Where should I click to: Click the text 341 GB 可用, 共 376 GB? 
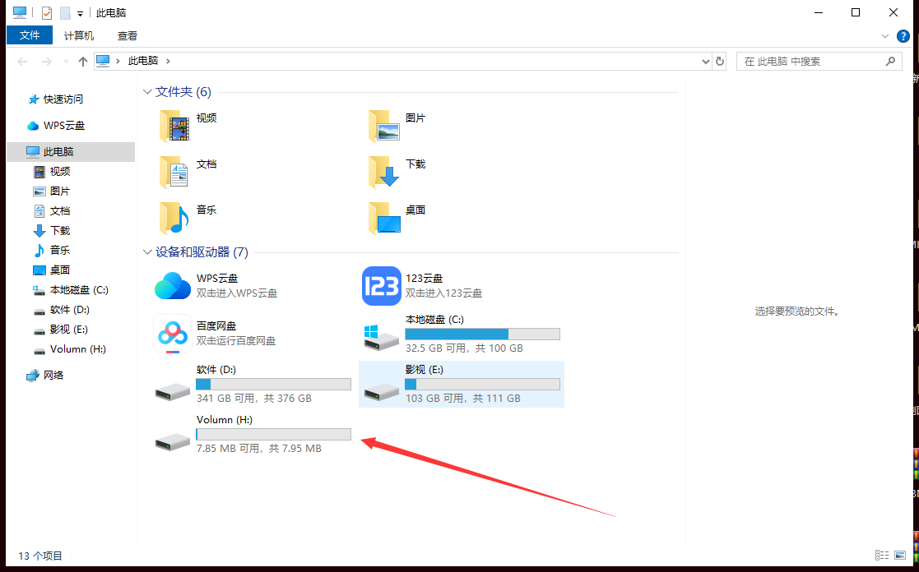click(x=254, y=399)
